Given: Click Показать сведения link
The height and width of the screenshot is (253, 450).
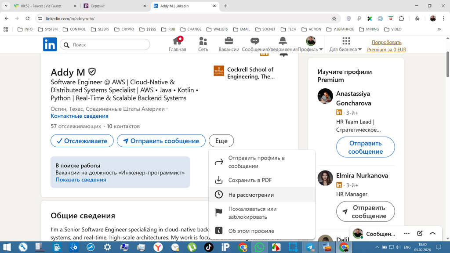Looking at the screenshot, I should 81,180.
